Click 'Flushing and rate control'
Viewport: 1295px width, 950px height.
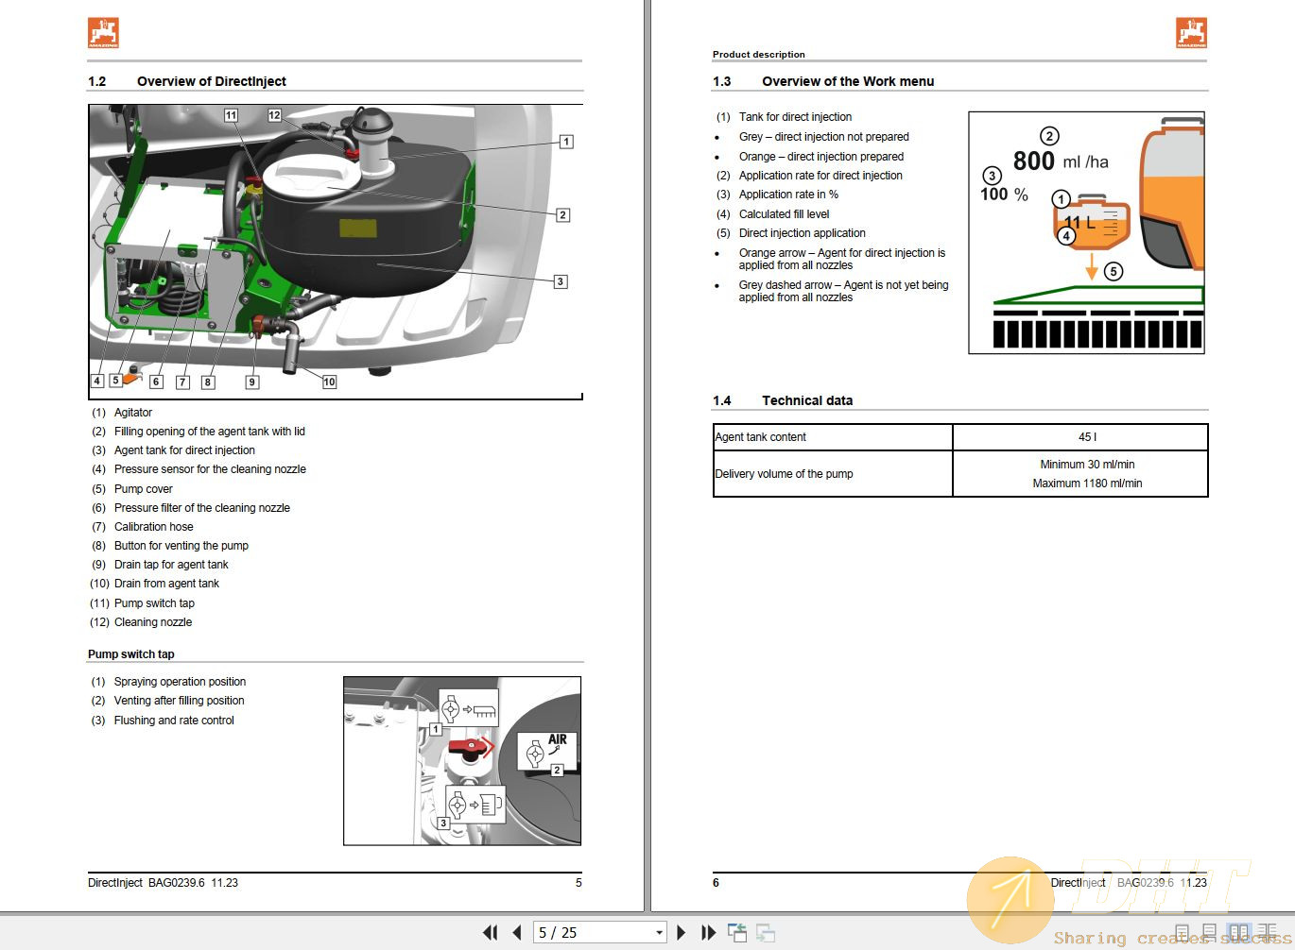click(174, 721)
